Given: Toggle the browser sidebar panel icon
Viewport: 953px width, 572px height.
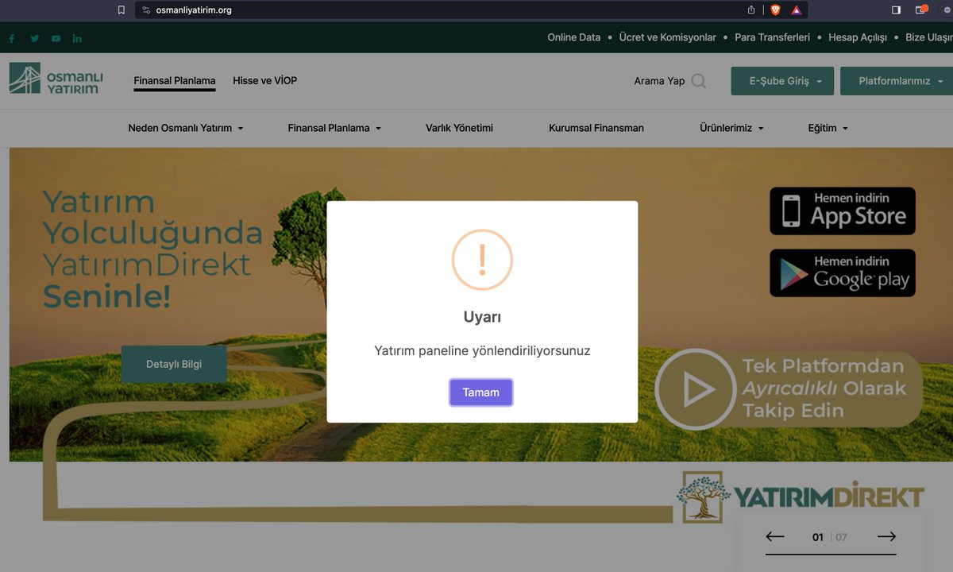Looking at the screenshot, I should tap(896, 10).
